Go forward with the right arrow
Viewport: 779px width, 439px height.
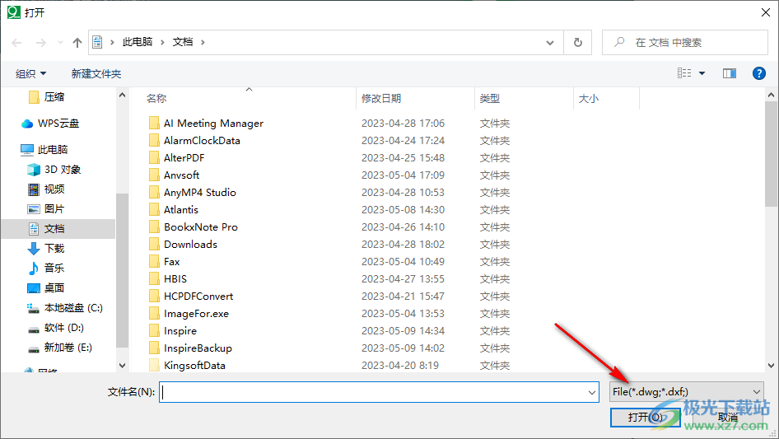pos(40,43)
